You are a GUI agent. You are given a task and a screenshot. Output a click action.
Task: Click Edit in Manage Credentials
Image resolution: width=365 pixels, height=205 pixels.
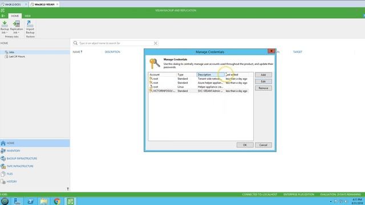(x=263, y=81)
